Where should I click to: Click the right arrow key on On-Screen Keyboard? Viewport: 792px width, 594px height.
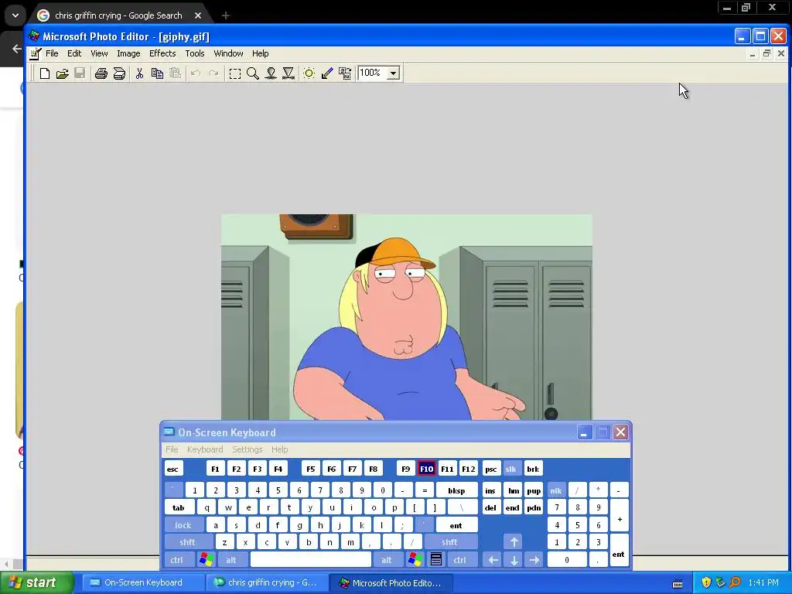click(x=534, y=560)
